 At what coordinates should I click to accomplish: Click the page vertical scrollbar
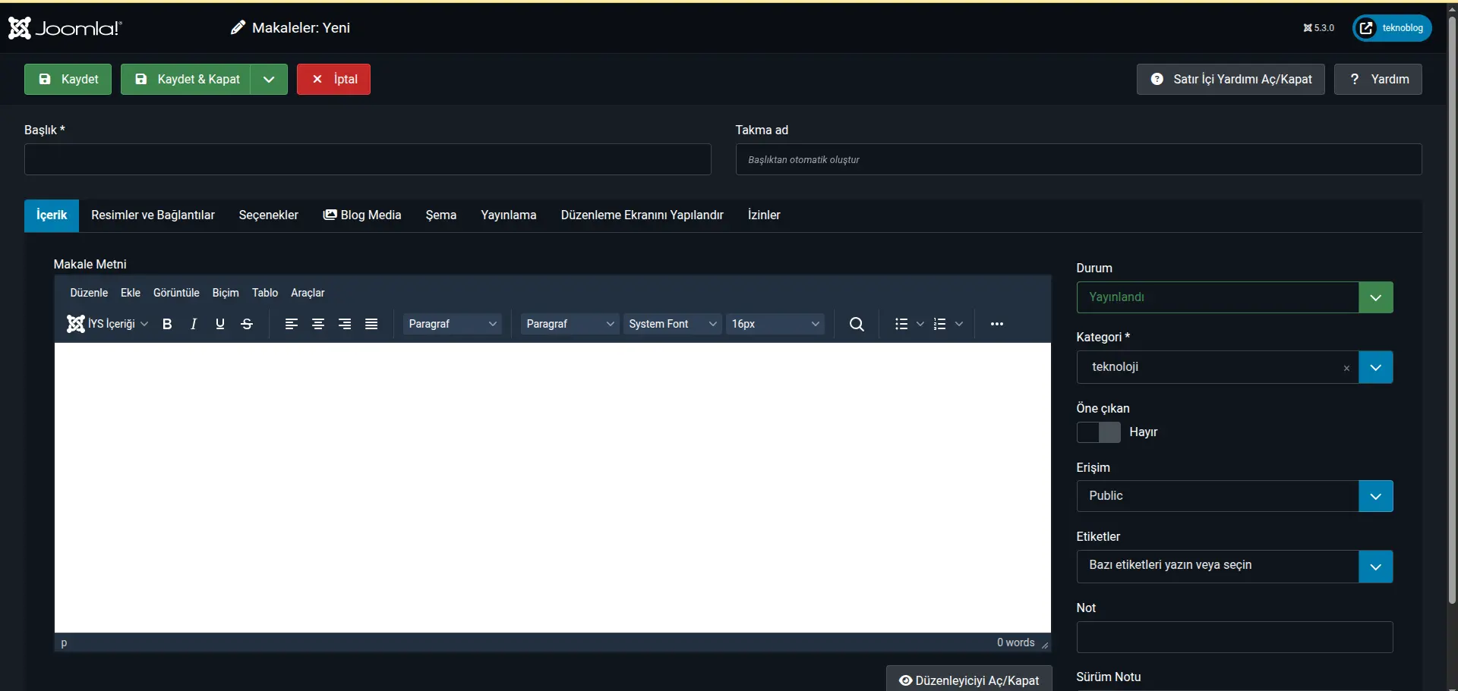click(x=1452, y=309)
